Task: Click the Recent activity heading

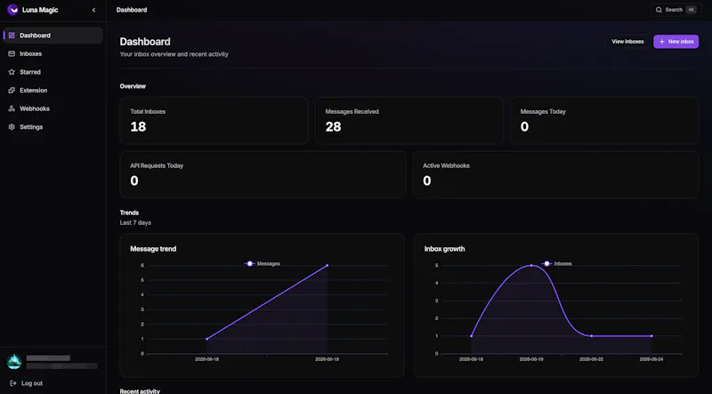Action: (x=140, y=390)
